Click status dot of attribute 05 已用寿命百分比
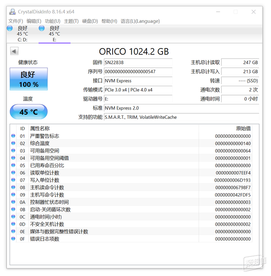271x276 pixels. click(x=13, y=165)
